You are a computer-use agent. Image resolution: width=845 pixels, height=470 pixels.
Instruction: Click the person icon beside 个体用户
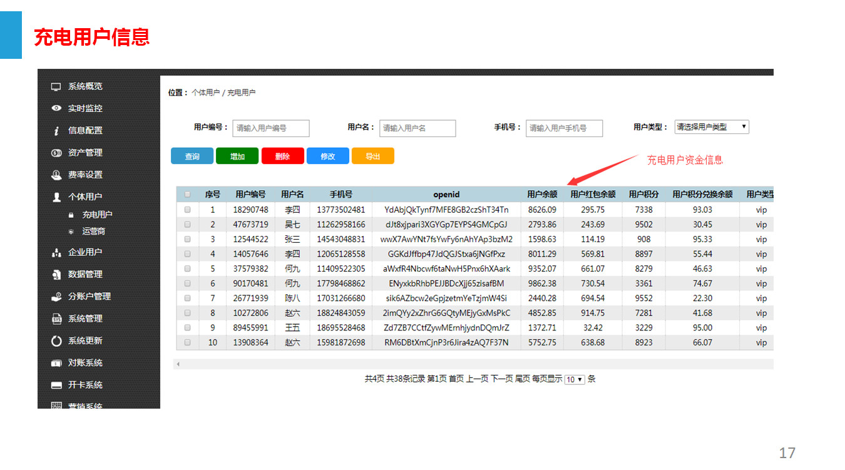point(56,197)
